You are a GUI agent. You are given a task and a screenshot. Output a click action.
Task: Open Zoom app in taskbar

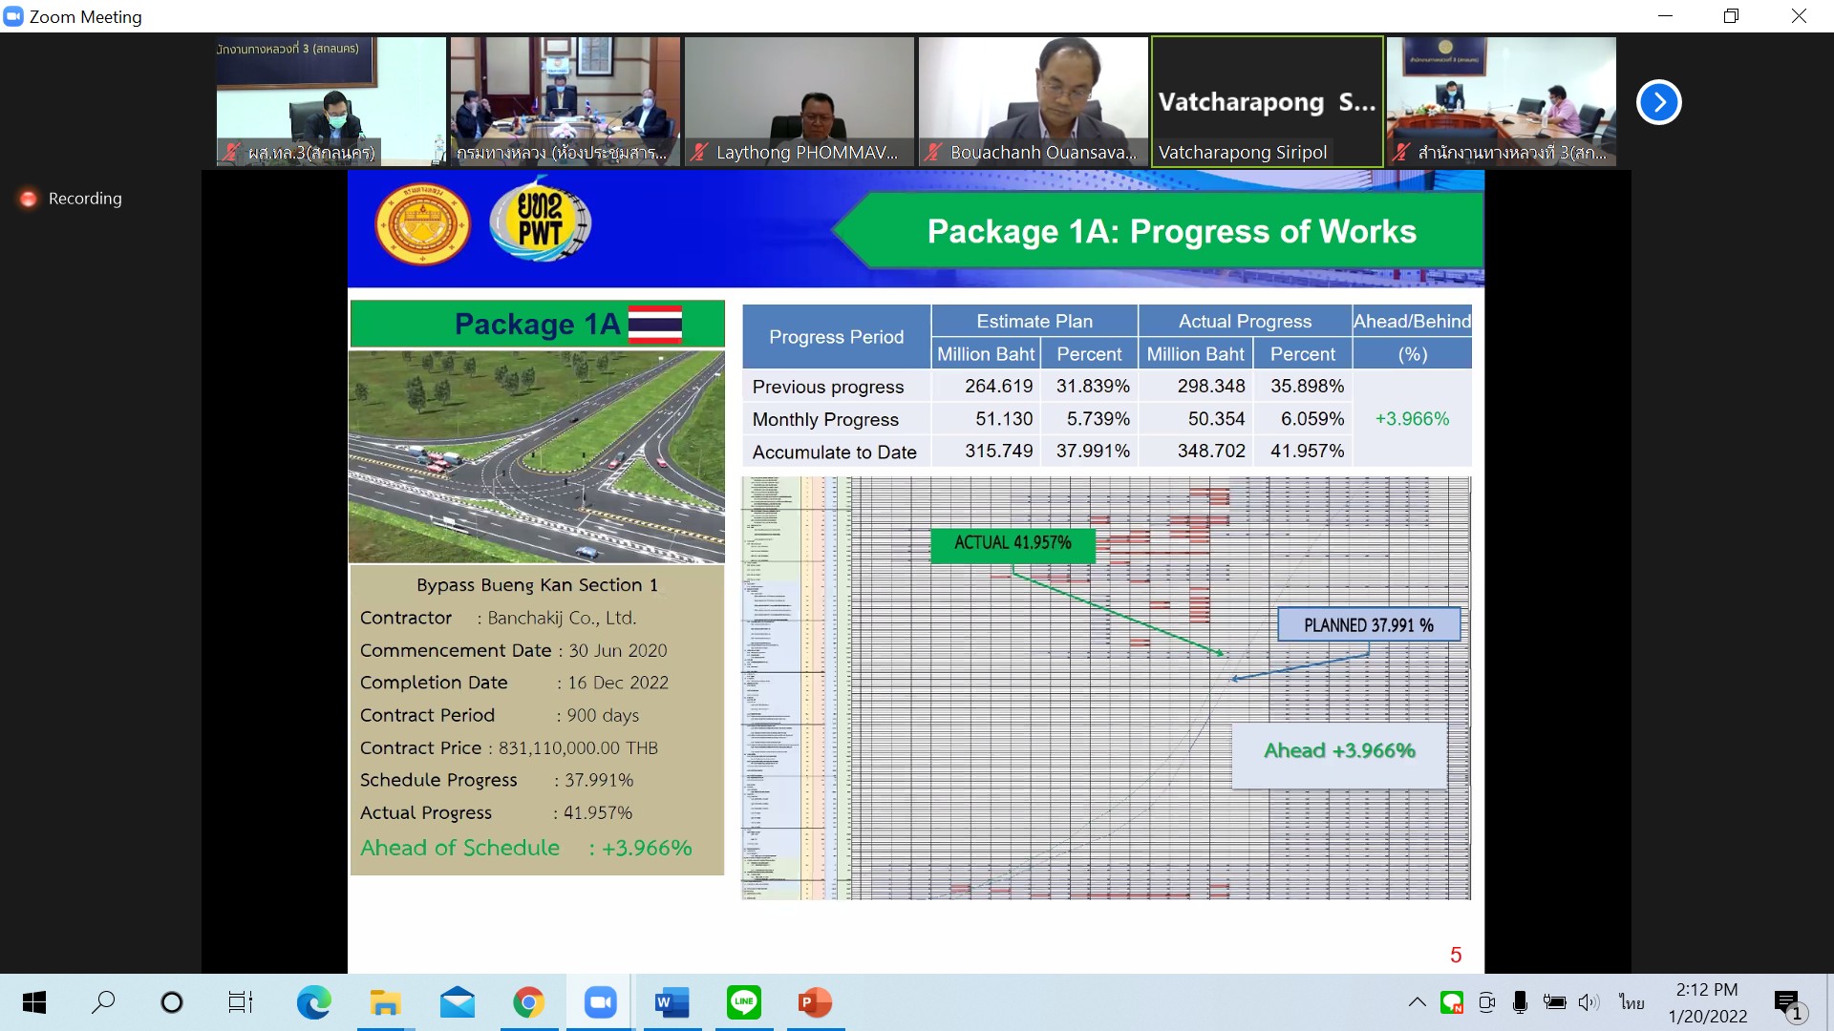point(600,1002)
